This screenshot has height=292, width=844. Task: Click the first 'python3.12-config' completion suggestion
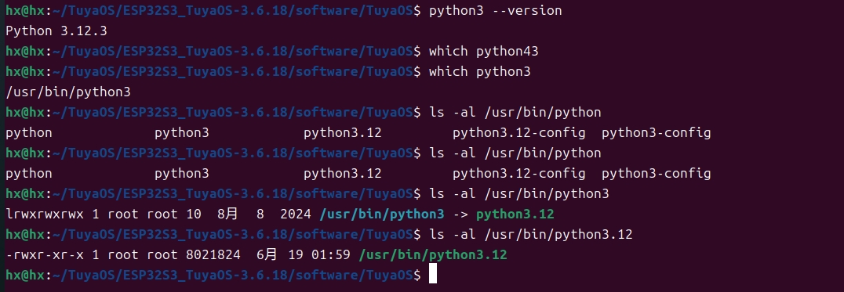pos(519,133)
